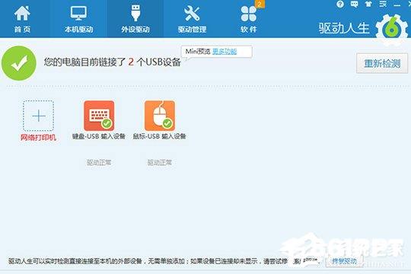The height and width of the screenshot is (274, 411).
Task: Select the 外设驱动 tab
Action: click(x=135, y=19)
